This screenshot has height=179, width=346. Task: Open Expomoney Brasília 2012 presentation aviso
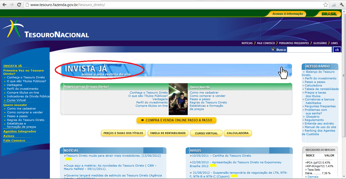[x=236, y=164]
